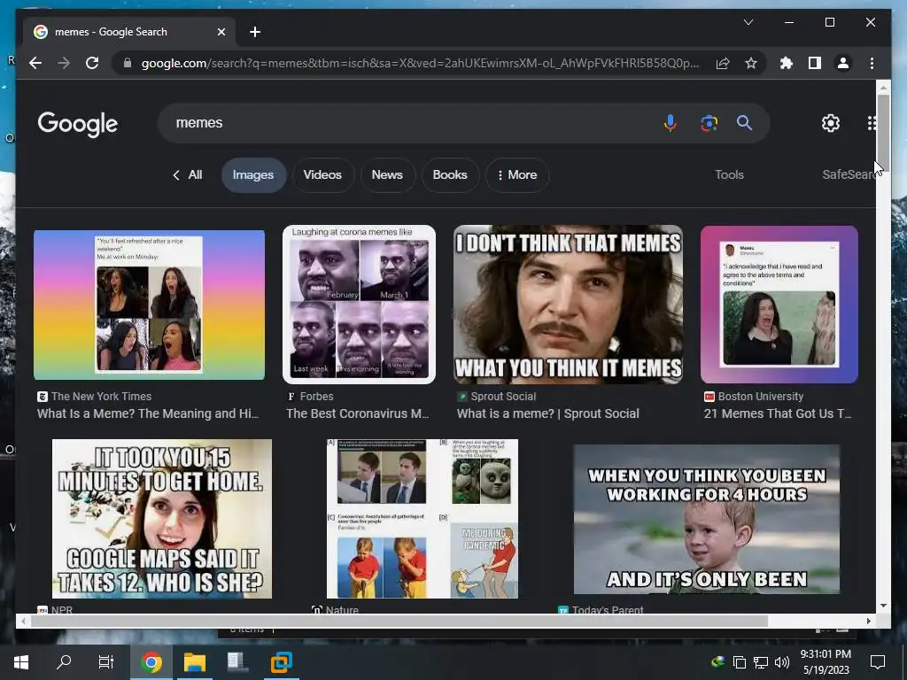Open link '21 Memes That Got Us T...'
Viewport: 907px width, 680px height.
coord(778,413)
